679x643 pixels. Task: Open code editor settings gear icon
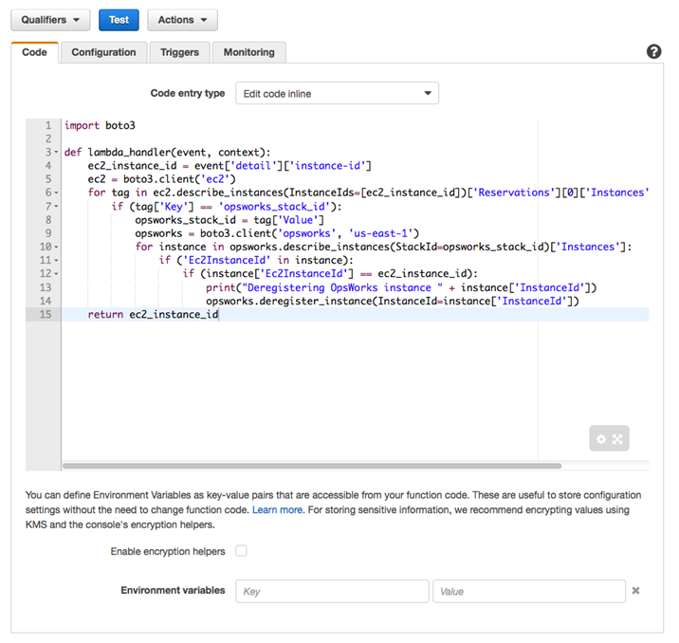tap(601, 439)
